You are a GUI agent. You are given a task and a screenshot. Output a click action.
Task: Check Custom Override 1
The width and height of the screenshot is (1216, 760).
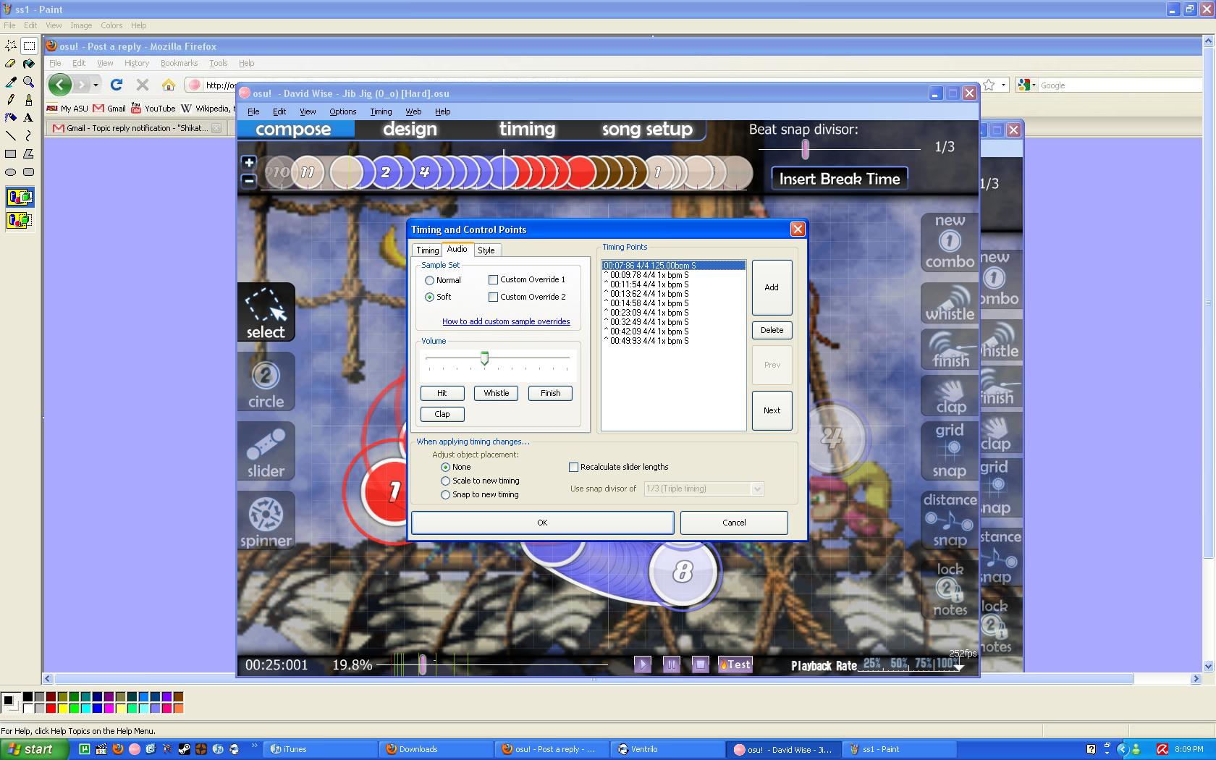tap(493, 279)
